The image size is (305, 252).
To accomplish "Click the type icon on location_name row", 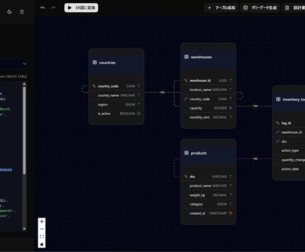I will [231, 90].
